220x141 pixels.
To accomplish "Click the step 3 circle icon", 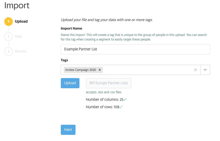I will click(x=9, y=51).
